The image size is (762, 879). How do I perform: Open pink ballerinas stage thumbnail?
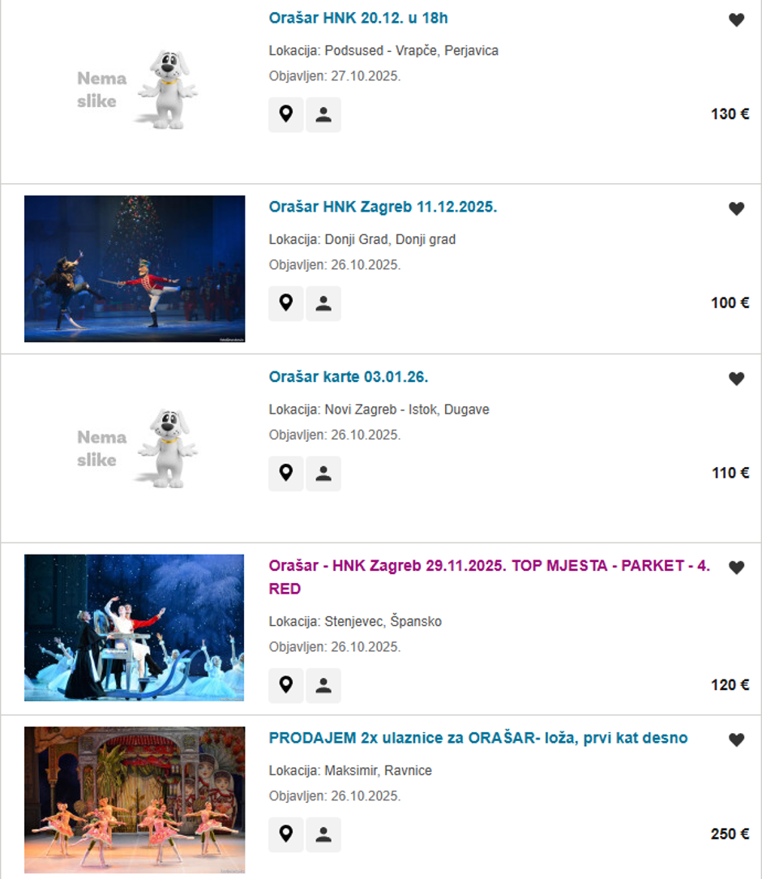135,800
